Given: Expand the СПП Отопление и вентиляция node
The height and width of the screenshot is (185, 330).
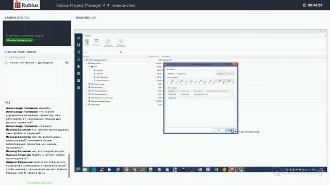Looking at the screenshot, I should point(87,98).
